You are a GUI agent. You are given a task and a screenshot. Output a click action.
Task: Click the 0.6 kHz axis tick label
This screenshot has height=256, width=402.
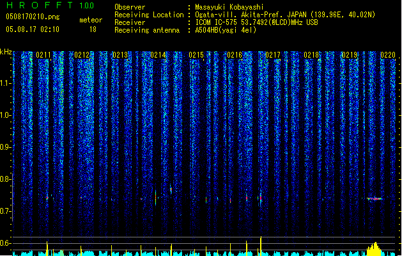tap(6, 243)
